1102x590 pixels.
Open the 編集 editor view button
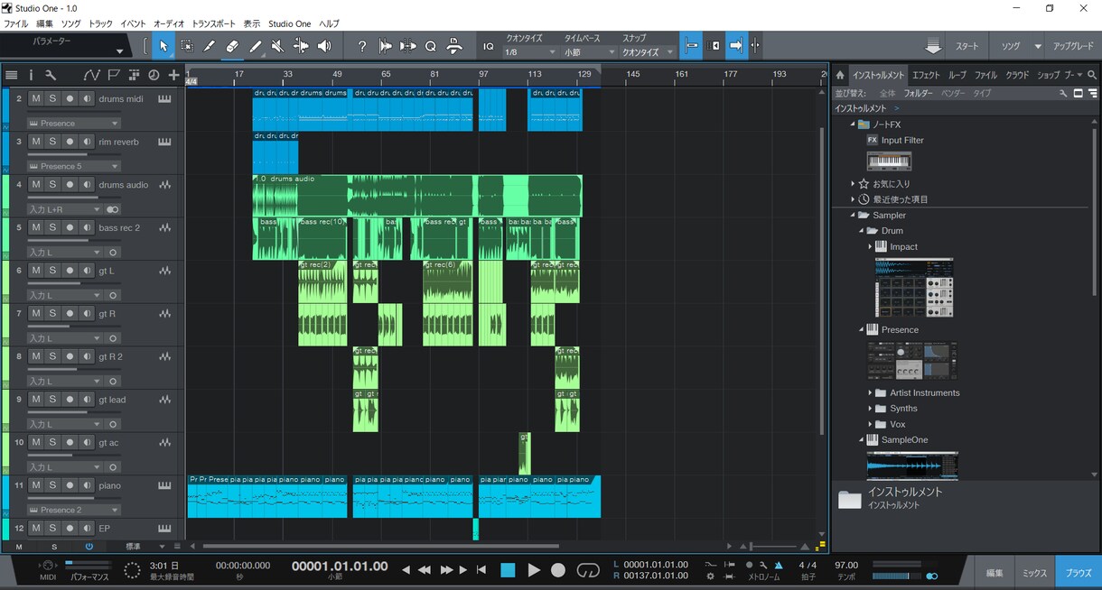(x=995, y=573)
